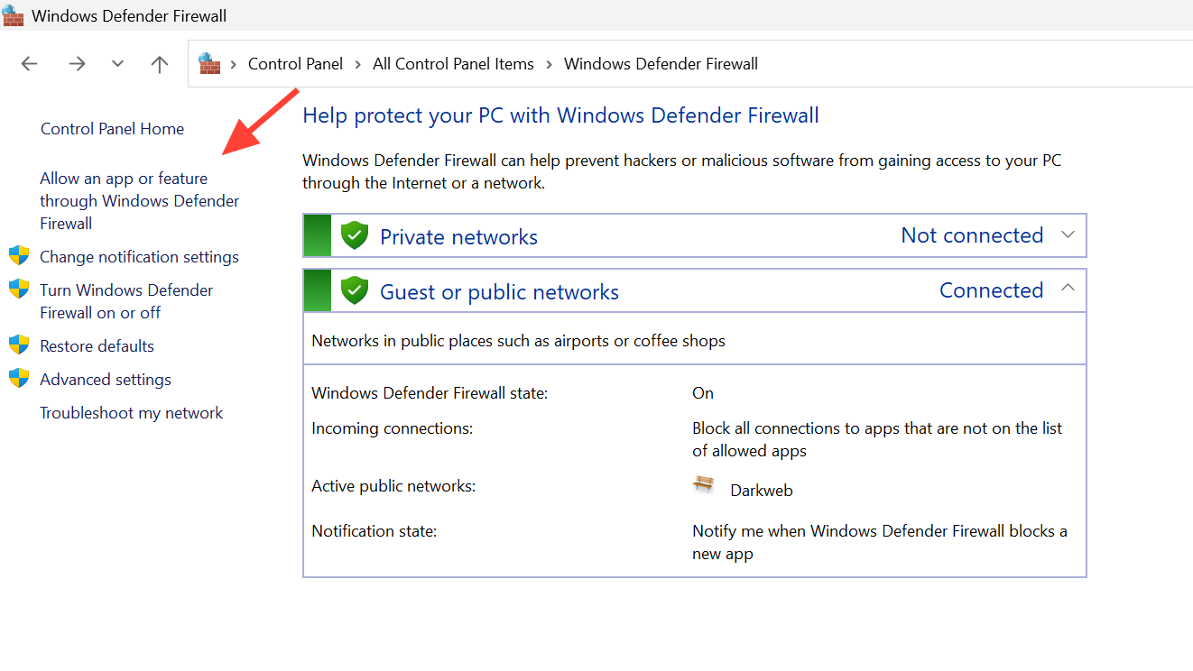Click the green shield icon for Private networks
The image size is (1193, 671).
pyautogui.click(x=355, y=236)
